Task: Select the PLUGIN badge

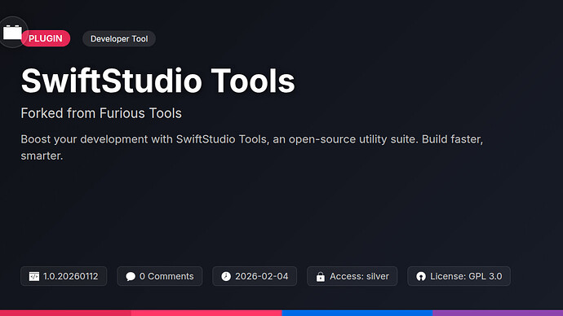Action: pyautogui.click(x=46, y=38)
